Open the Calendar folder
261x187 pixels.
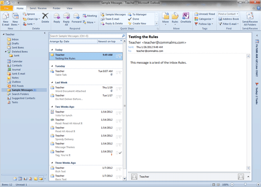(x=17, y=61)
